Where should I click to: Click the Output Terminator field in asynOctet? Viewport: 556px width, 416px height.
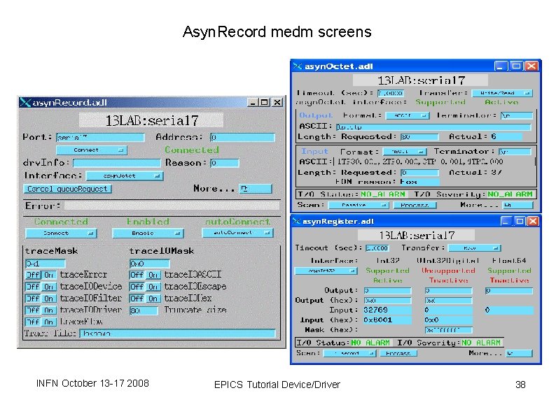pyautogui.click(x=516, y=115)
